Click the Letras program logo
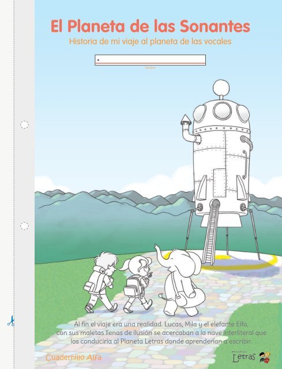 click(x=243, y=356)
